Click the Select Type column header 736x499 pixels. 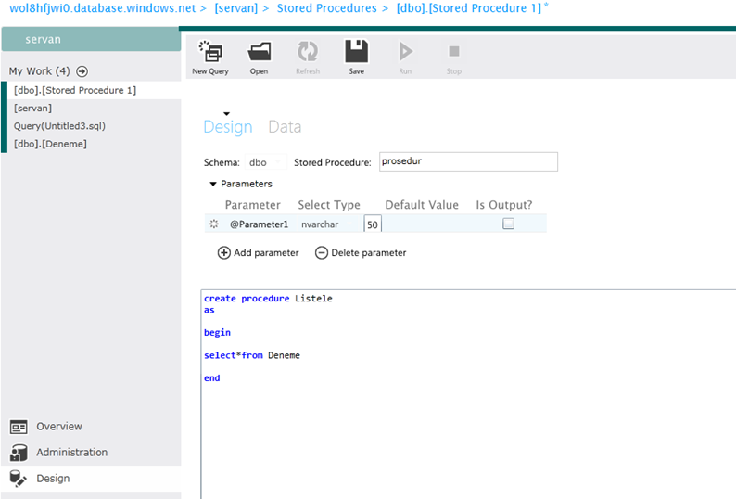tap(329, 205)
